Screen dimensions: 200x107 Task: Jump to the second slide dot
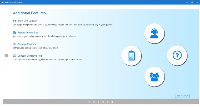(x=94, y=102)
